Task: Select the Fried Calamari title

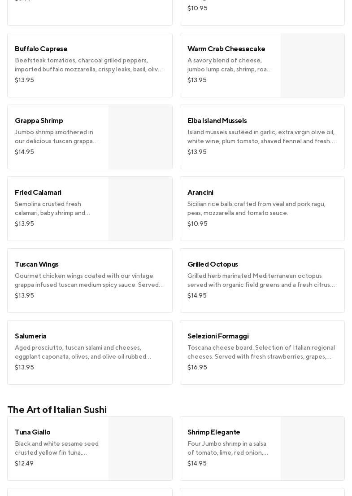Action: click(x=38, y=193)
